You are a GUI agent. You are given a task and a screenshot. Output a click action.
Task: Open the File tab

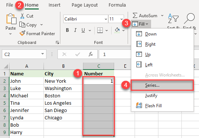(x=10, y=5)
